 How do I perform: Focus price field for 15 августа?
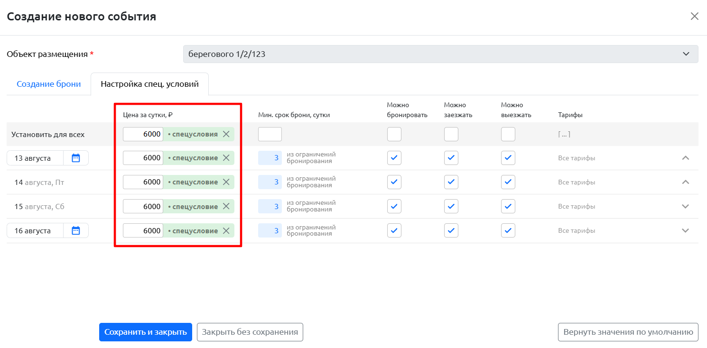coord(143,206)
